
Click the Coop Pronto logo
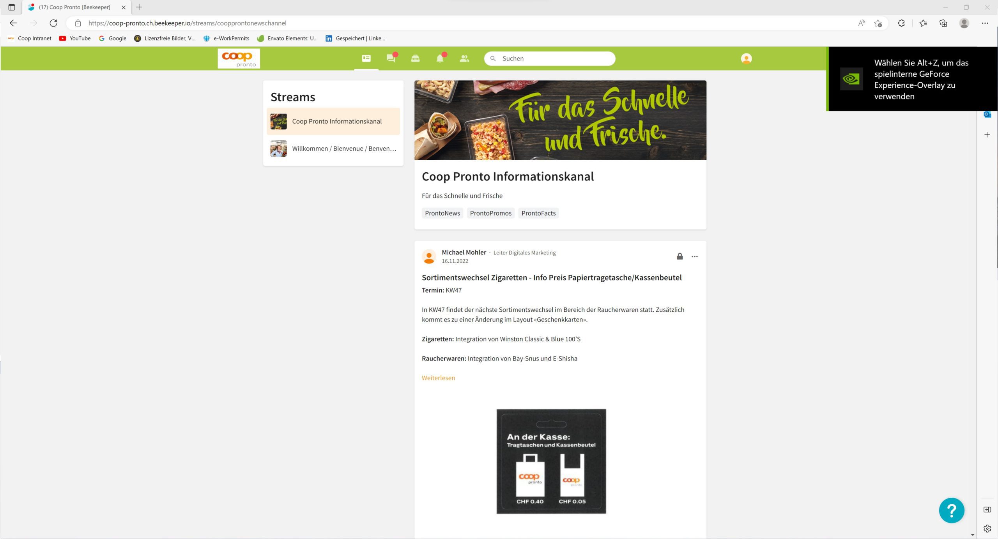[239, 58]
